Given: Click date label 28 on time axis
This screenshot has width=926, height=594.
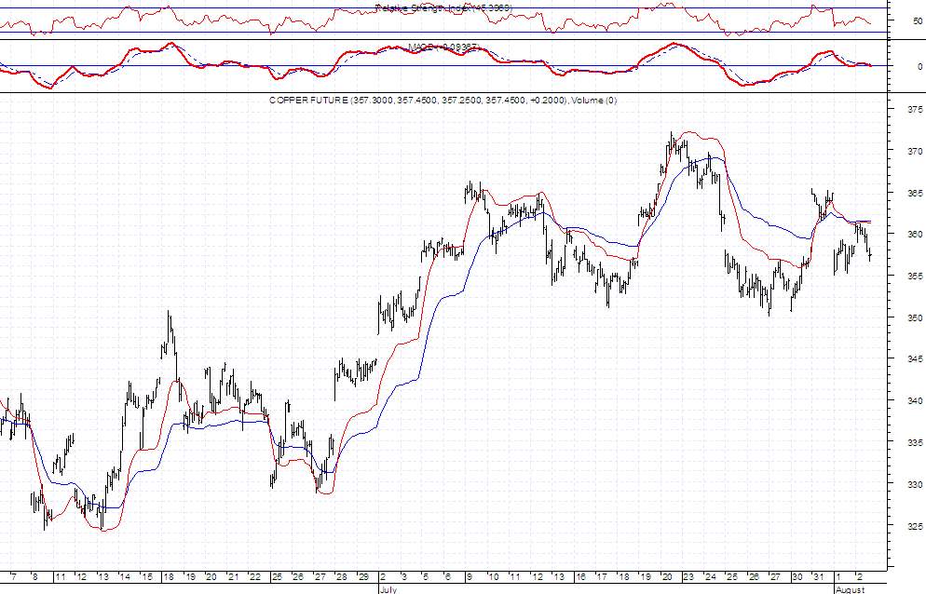Looking at the screenshot, I should [x=342, y=577].
